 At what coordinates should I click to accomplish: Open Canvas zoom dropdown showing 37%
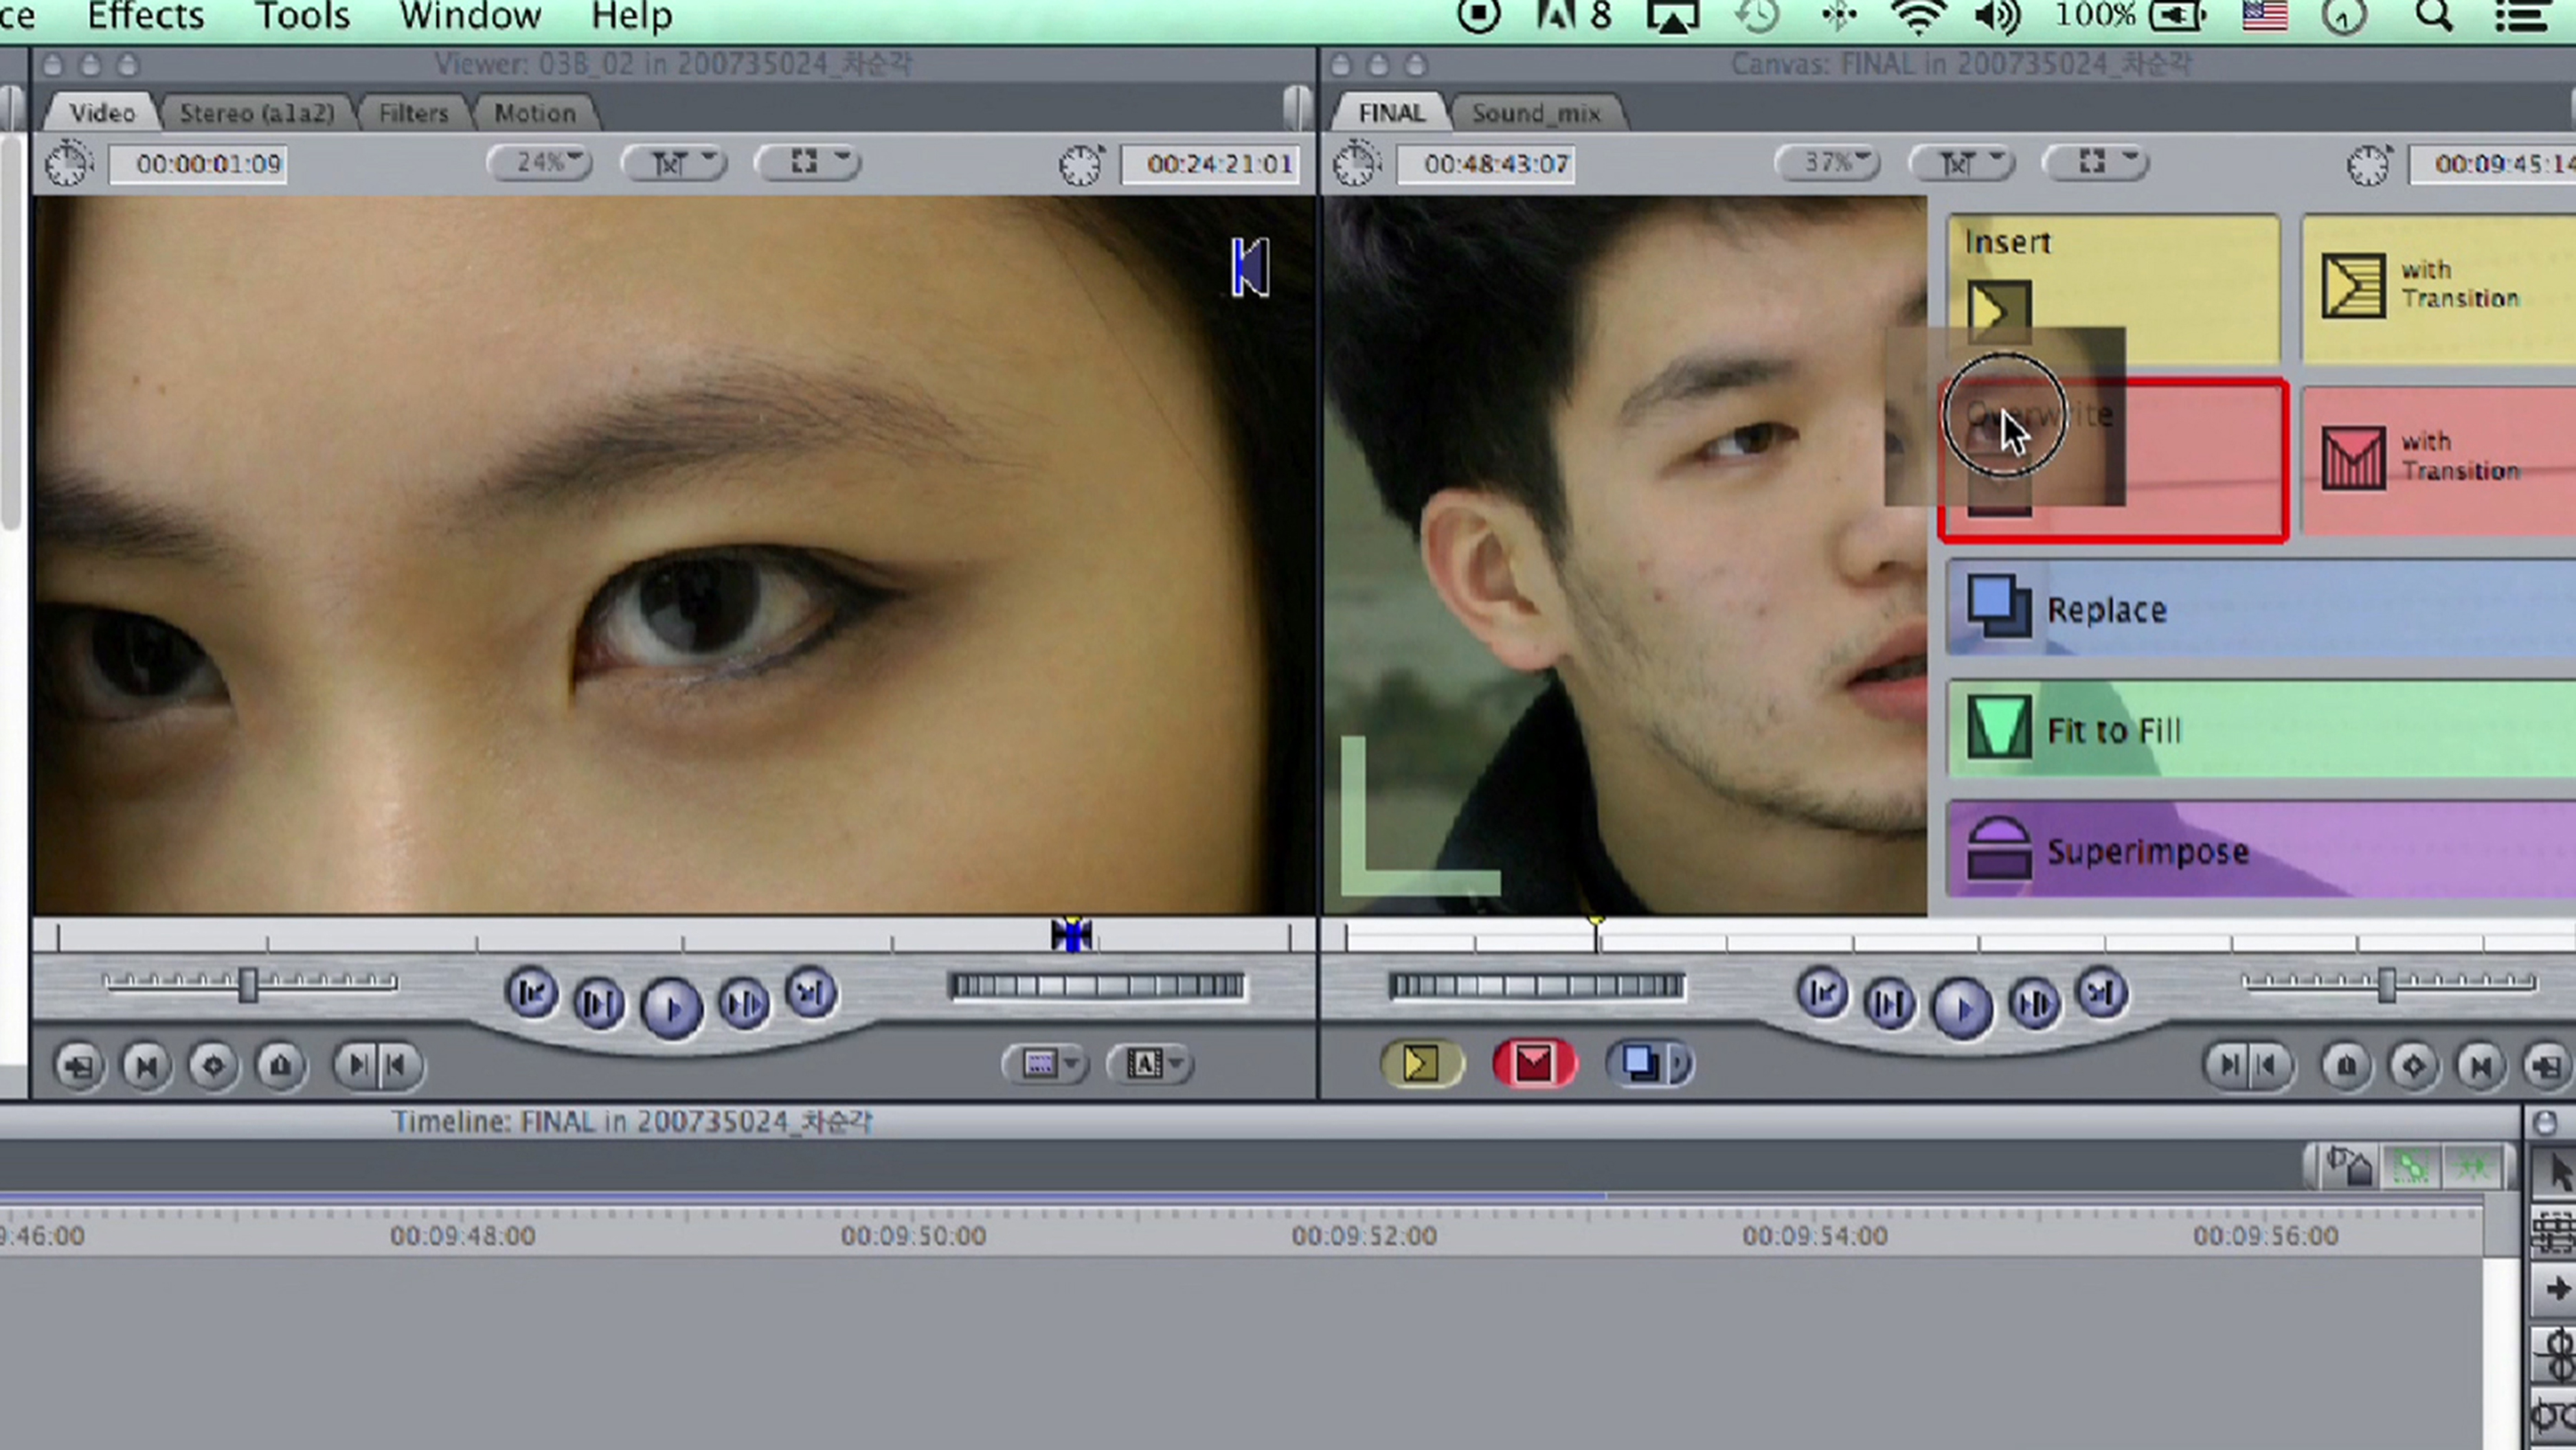1828,162
